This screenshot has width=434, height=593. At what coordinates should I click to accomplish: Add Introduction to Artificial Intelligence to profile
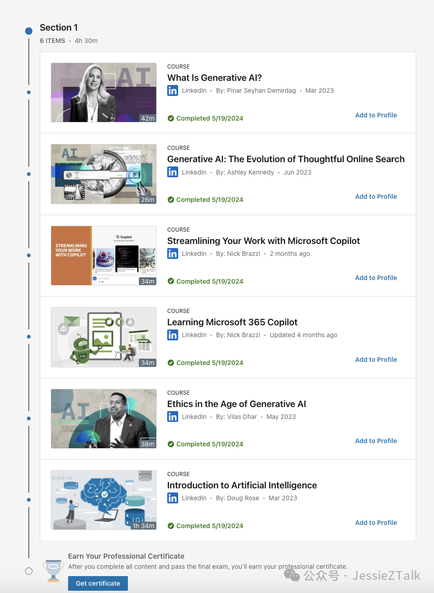coord(376,523)
